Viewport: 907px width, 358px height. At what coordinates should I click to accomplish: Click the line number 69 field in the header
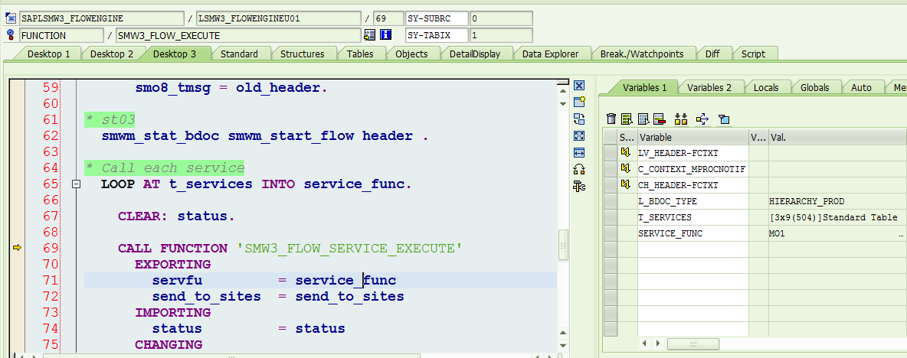tap(388, 18)
